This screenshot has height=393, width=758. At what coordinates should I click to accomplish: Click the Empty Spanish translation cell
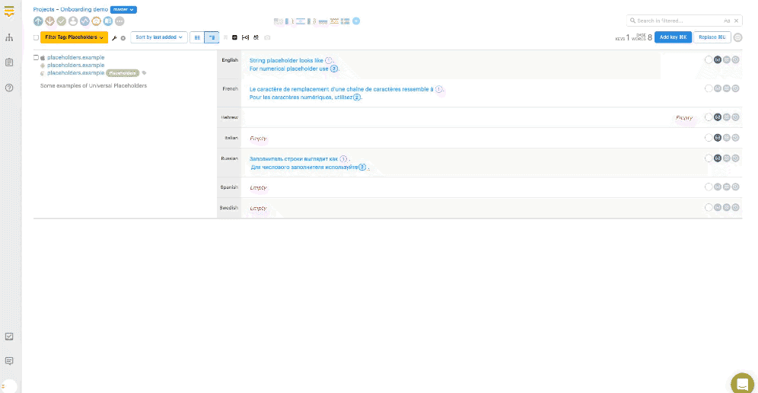pos(258,187)
